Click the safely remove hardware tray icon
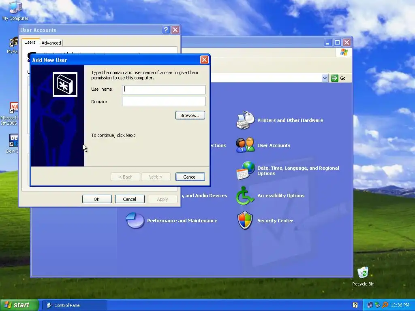This screenshot has width=415, height=311. (377, 305)
